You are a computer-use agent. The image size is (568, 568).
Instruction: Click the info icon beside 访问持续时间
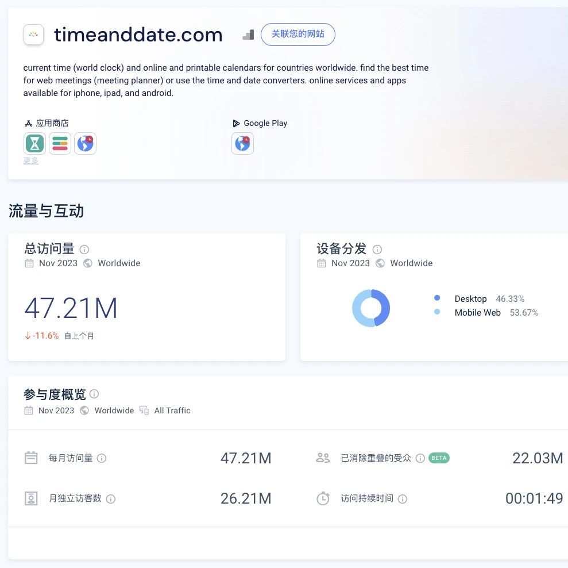pyautogui.click(x=403, y=499)
